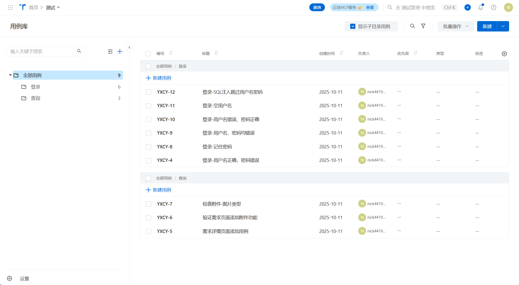The height and width of the screenshot is (285, 519).
Task: Select all cases using the header checkbox
Action: (x=148, y=53)
